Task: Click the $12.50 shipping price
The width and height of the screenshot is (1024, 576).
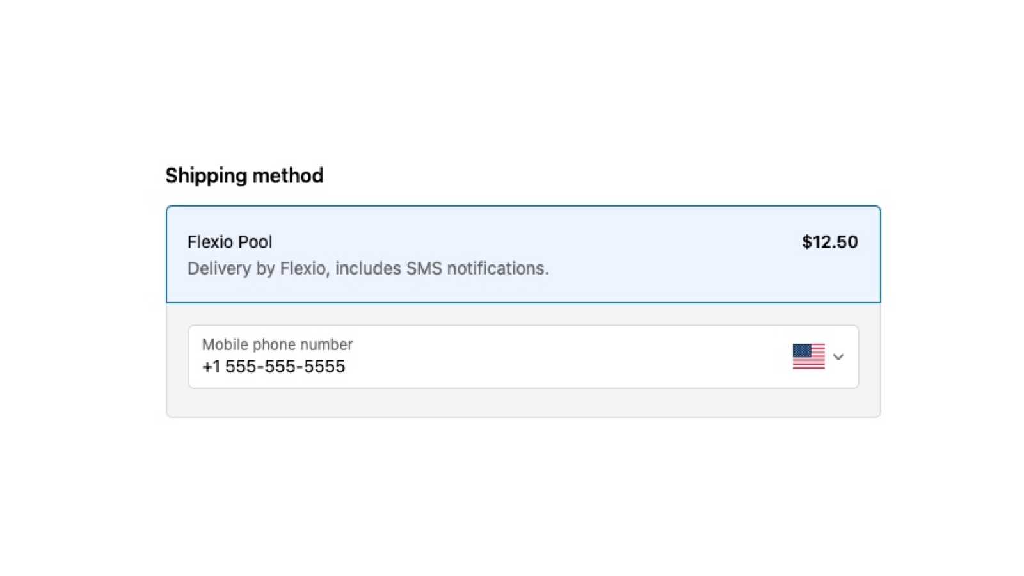Action: click(829, 242)
